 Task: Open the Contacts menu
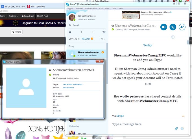pyautogui.click(x=79, y=8)
